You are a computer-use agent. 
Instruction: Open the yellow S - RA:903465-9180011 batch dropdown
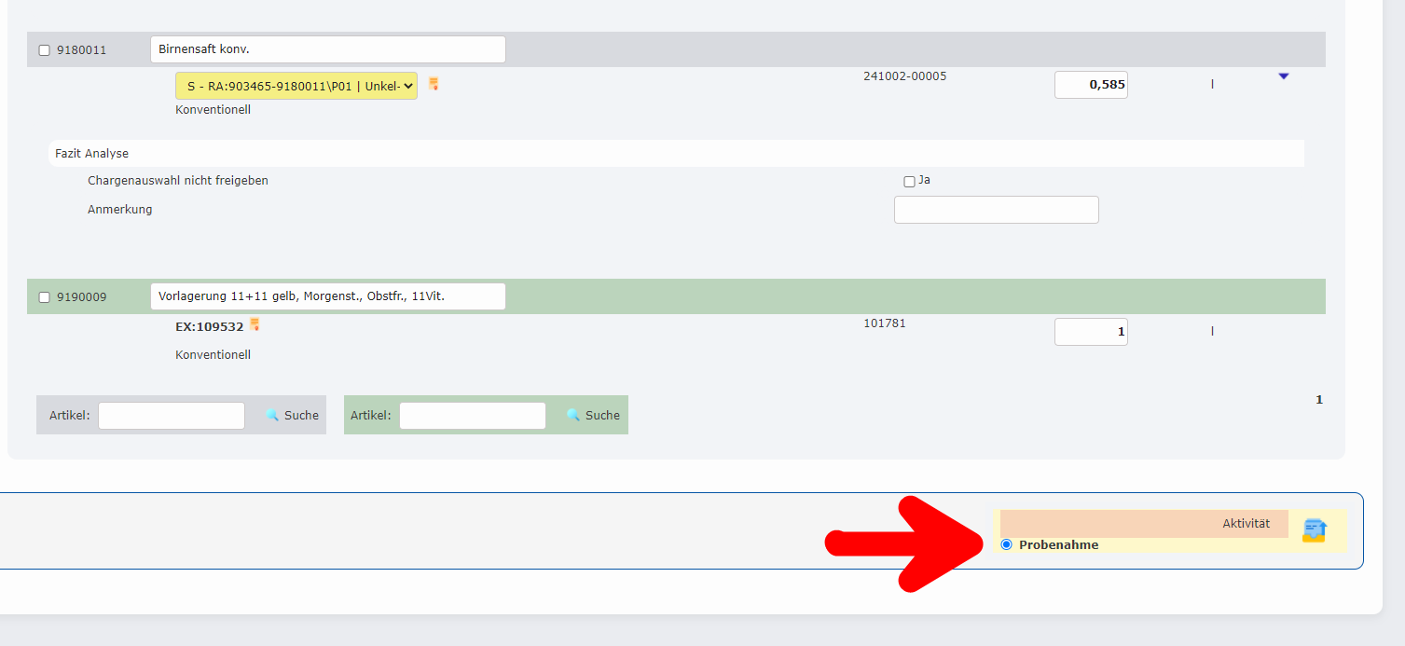pos(296,86)
